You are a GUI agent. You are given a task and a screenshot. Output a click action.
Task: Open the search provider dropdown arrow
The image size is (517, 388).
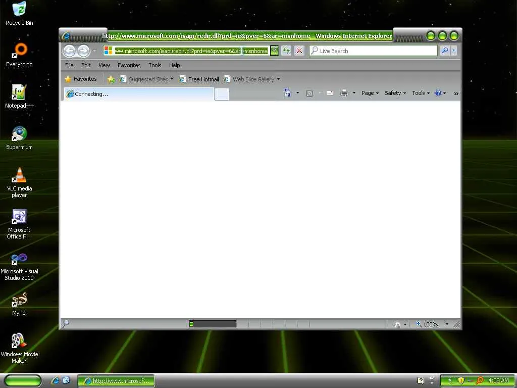coord(454,51)
